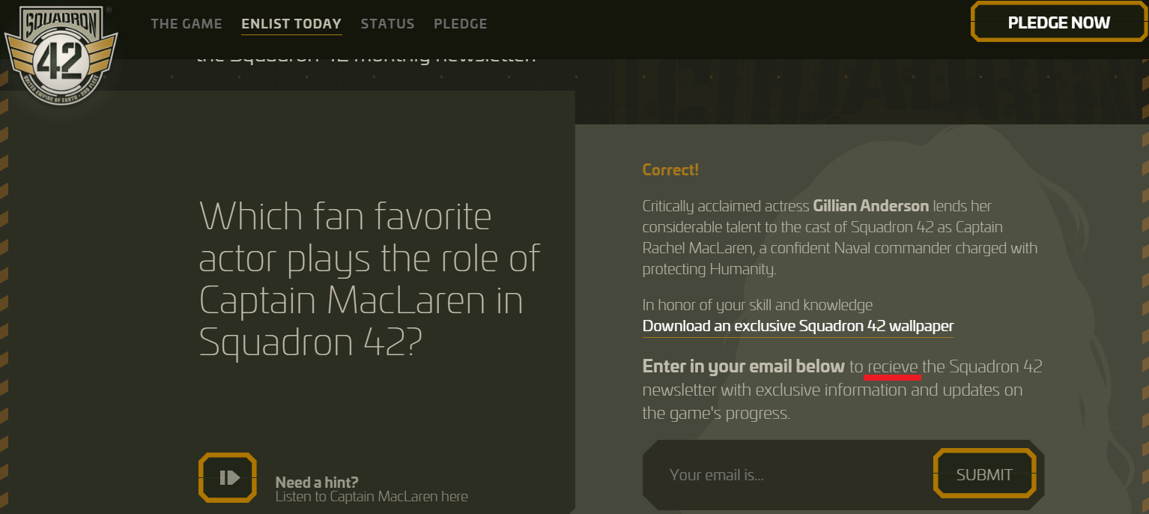1149x514 pixels.
Task: Click 'Need a hint?' text
Action: 317,483
